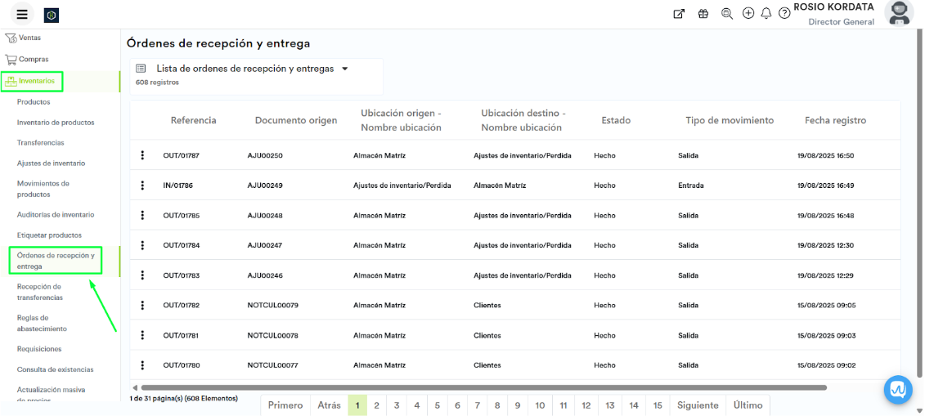Click the help question mark icon
Screen dimensions: 925x416
point(784,14)
